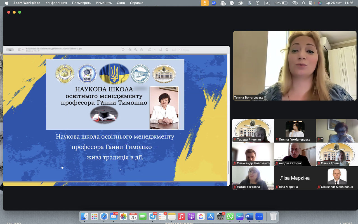Screen dimensions: 358x224
Task: Toggle the orange microphone indicator in menu bar
Action: [x=205, y=3]
